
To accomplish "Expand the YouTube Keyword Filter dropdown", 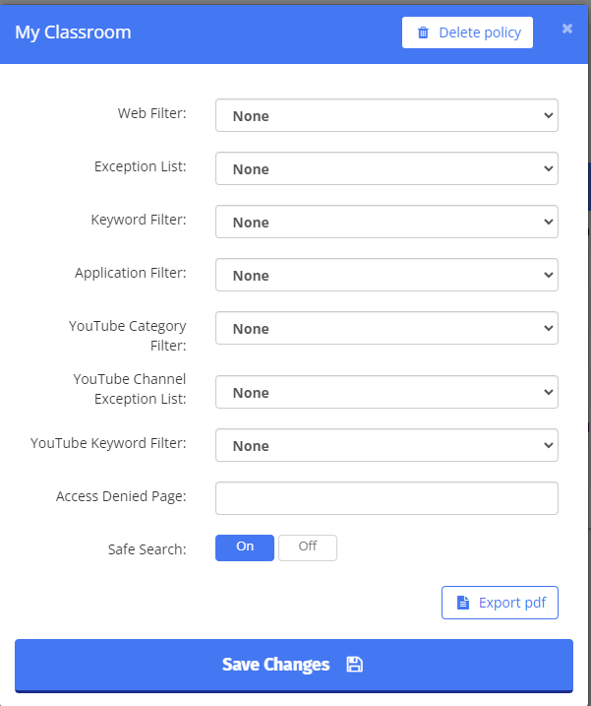I will click(x=386, y=445).
